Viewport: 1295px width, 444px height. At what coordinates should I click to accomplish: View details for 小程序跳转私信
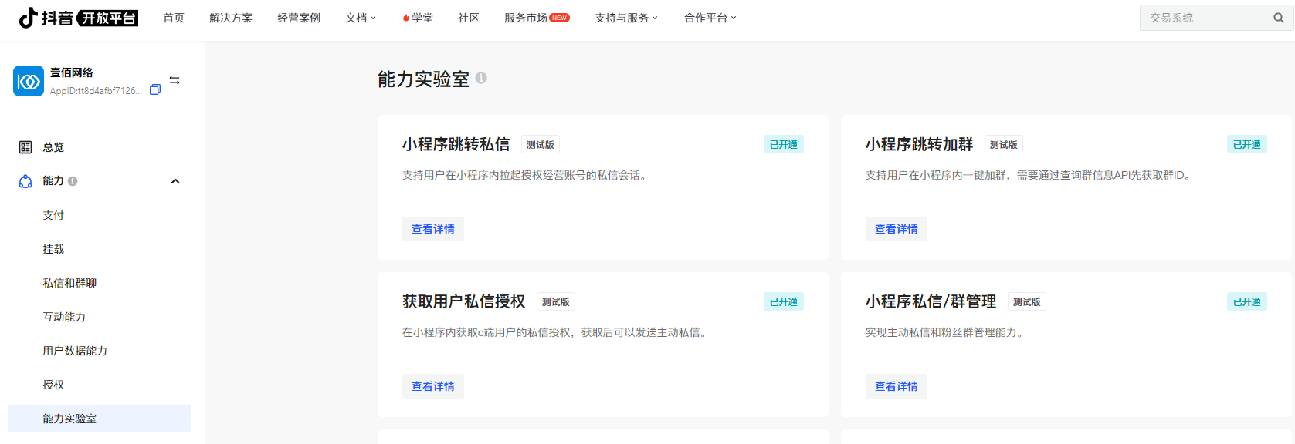coord(432,229)
